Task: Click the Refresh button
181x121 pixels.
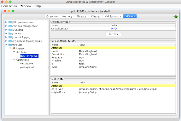Action: pos(113,34)
